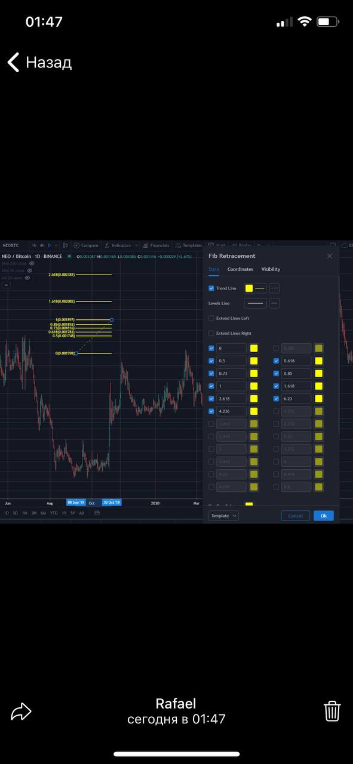
Task: Click the Fib 0(0.001598) level label
Action: click(65, 354)
